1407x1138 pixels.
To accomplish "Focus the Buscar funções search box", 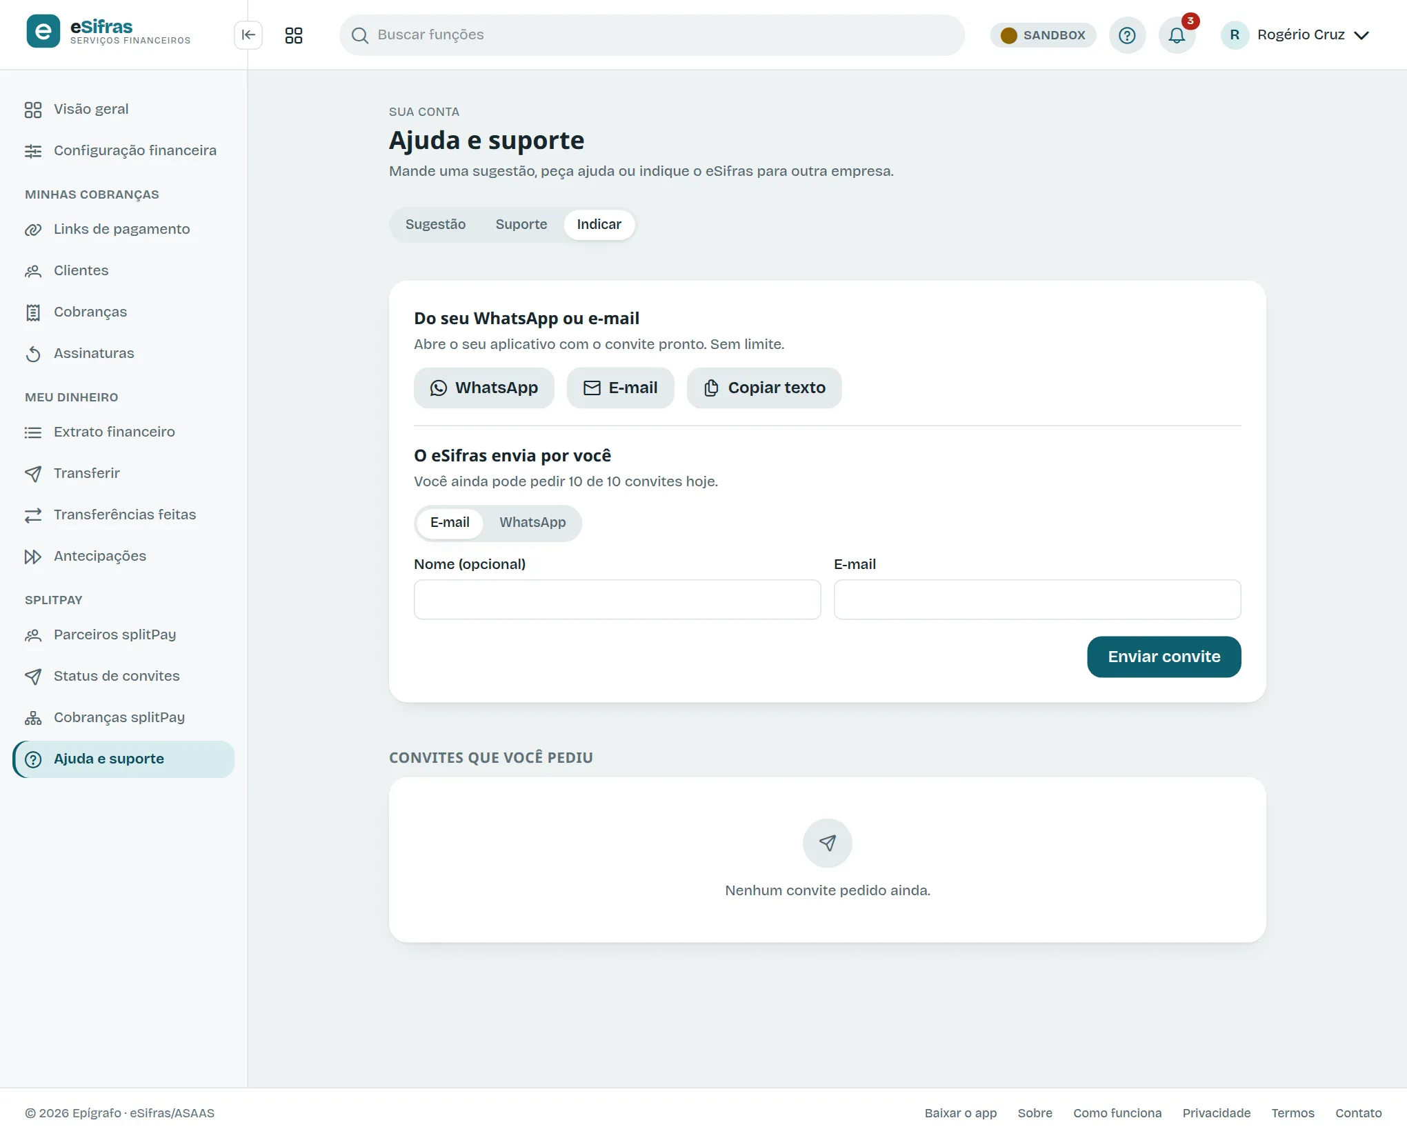I will pyautogui.click(x=652, y=35).
